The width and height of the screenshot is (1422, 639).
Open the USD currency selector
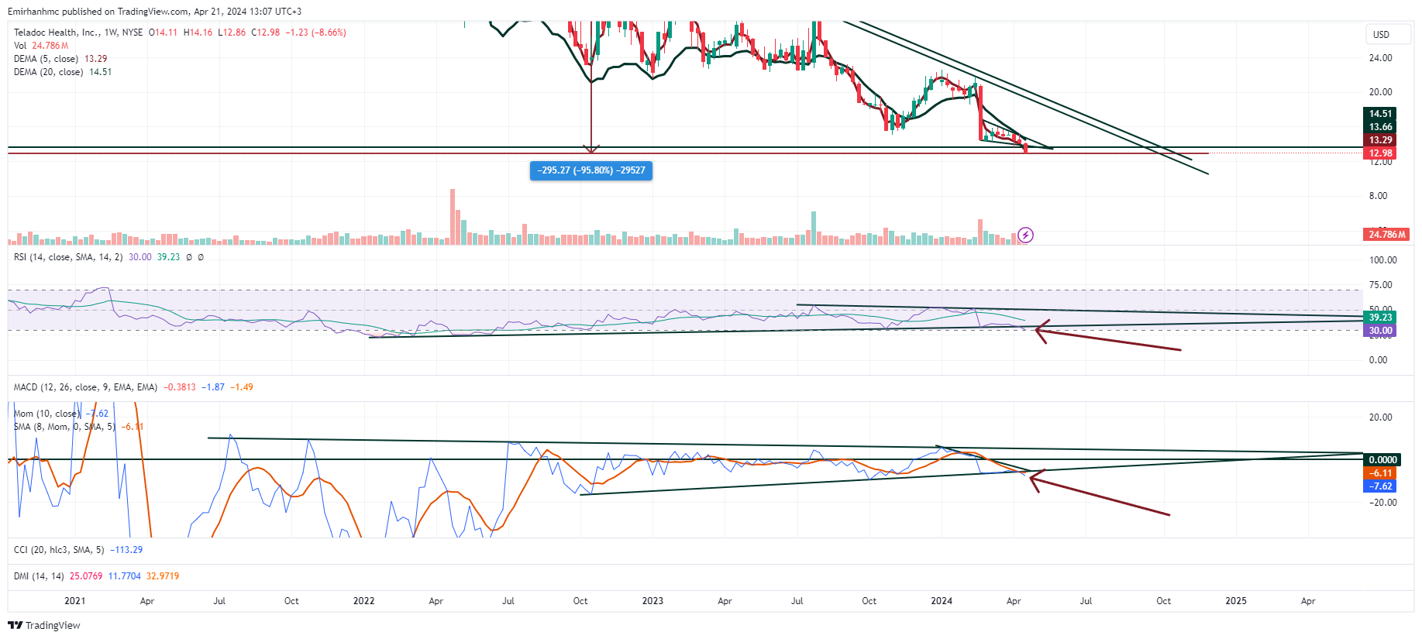(x=1387, y=34)
